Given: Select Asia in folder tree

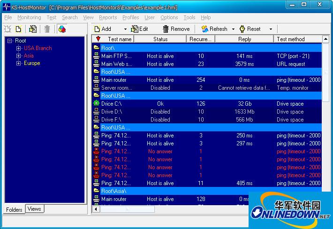Looking at the screenshot, I should (x=29, y=56).
